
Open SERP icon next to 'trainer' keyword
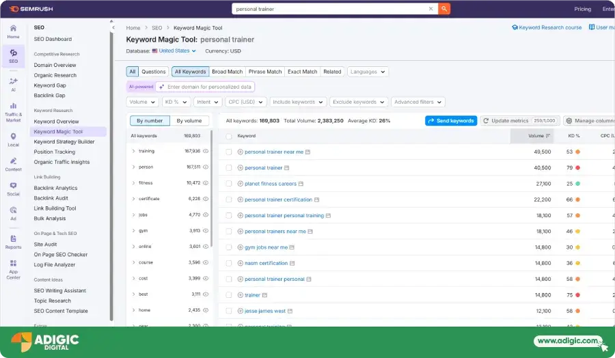[264, 295]
